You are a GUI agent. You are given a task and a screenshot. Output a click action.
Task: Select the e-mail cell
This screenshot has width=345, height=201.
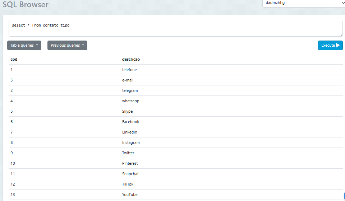point(128,80)
